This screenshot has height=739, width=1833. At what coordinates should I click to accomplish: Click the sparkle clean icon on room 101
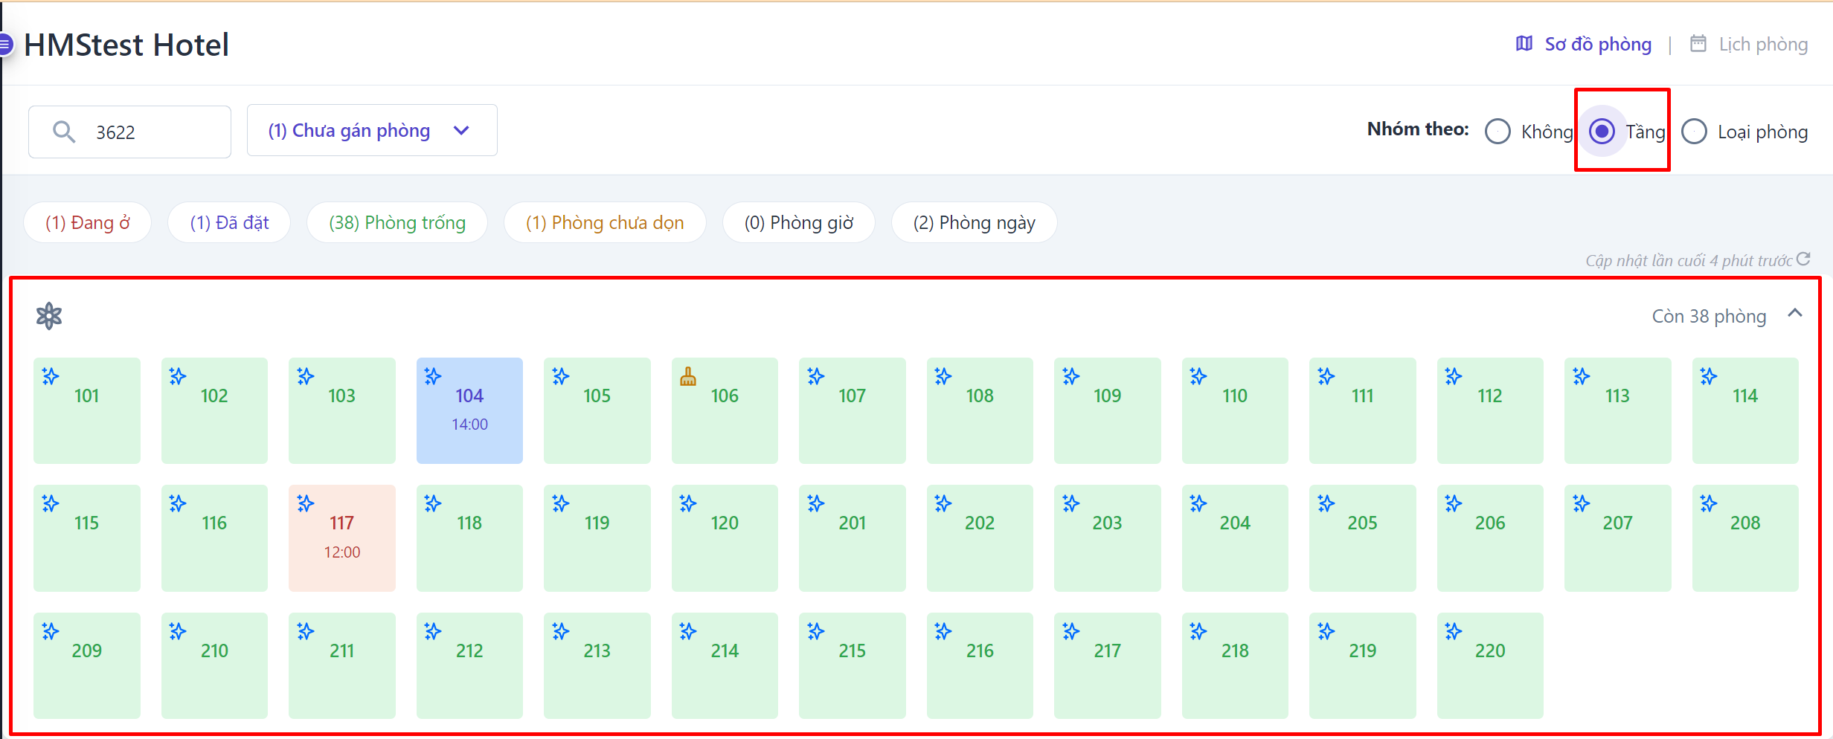coord(51,376)
